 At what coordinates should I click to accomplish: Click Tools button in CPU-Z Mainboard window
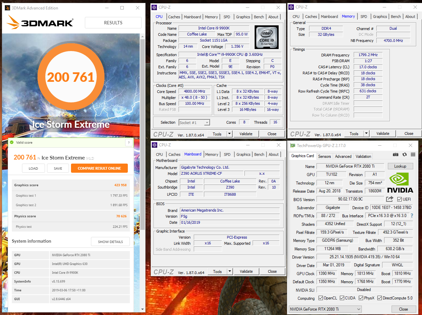[x=217, y=271]
